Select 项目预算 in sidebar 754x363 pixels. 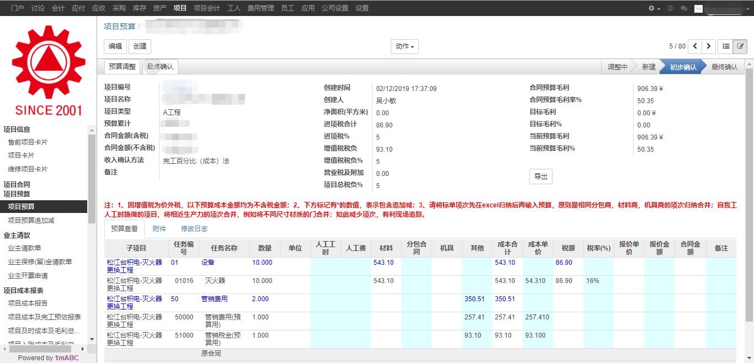[x=44, y=206]
